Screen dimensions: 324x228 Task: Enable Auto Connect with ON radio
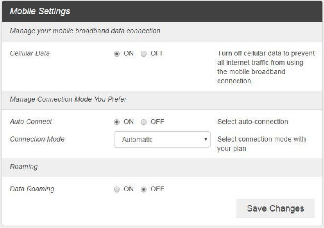tap(117, 122)
